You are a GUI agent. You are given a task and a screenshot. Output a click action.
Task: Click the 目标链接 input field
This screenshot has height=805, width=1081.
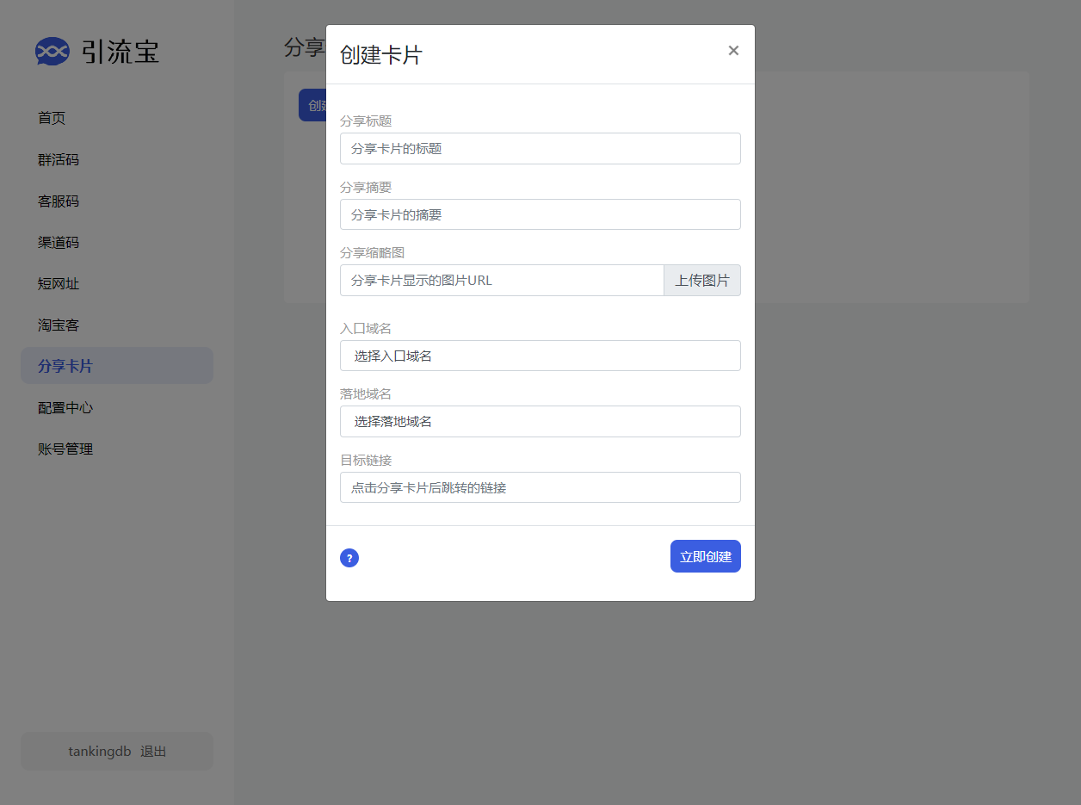click(x=540, y=487)
